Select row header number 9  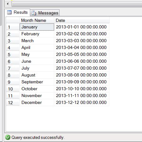point(13,82)
